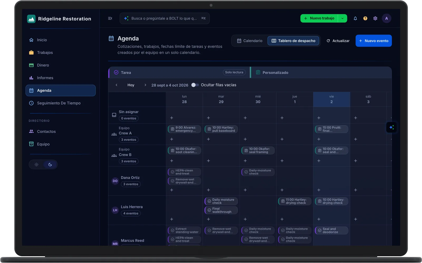Select the Tablero de despacho view
Viewport: 422px width, 263px height.
click(x=293, y=41)
